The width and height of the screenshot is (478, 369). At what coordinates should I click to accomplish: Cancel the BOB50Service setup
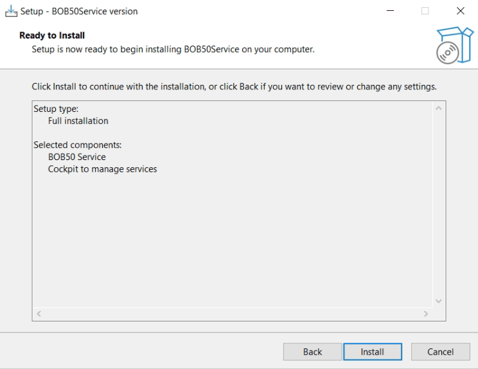click(x=441, y=352)
